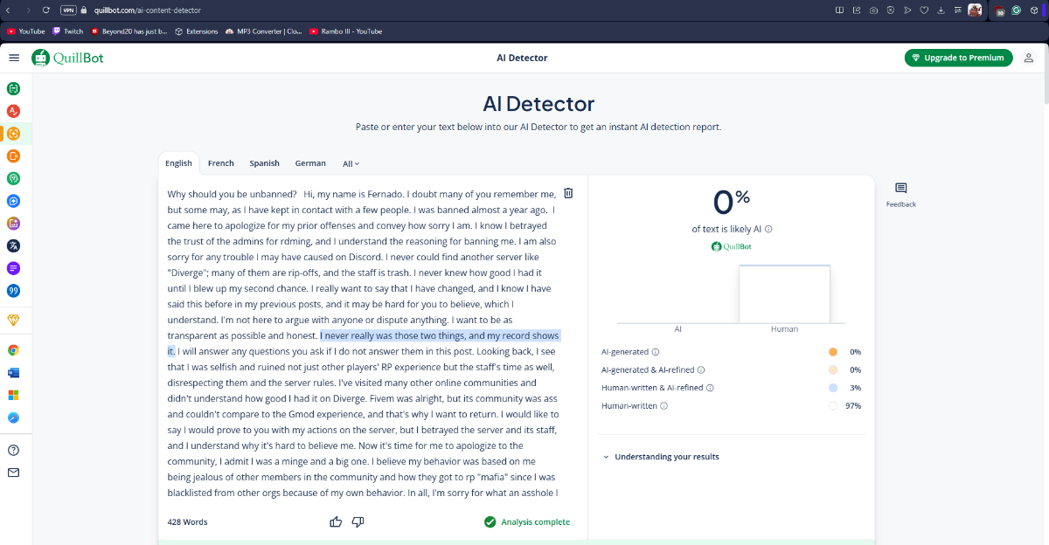Click the orange AI-generated color swatch
Image resolution: width=1049 pixels, height=545 pixels.
click(832, 352)
